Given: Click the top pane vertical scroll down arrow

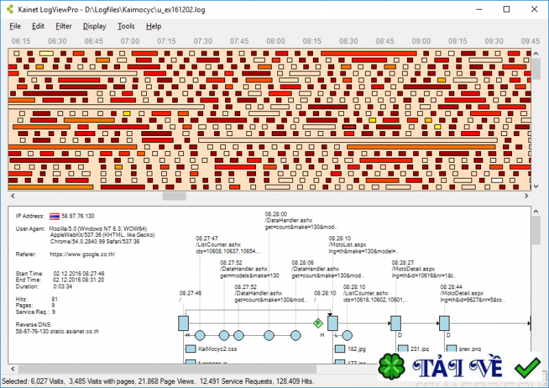Looking at the screenshot, I should point(536,187).
